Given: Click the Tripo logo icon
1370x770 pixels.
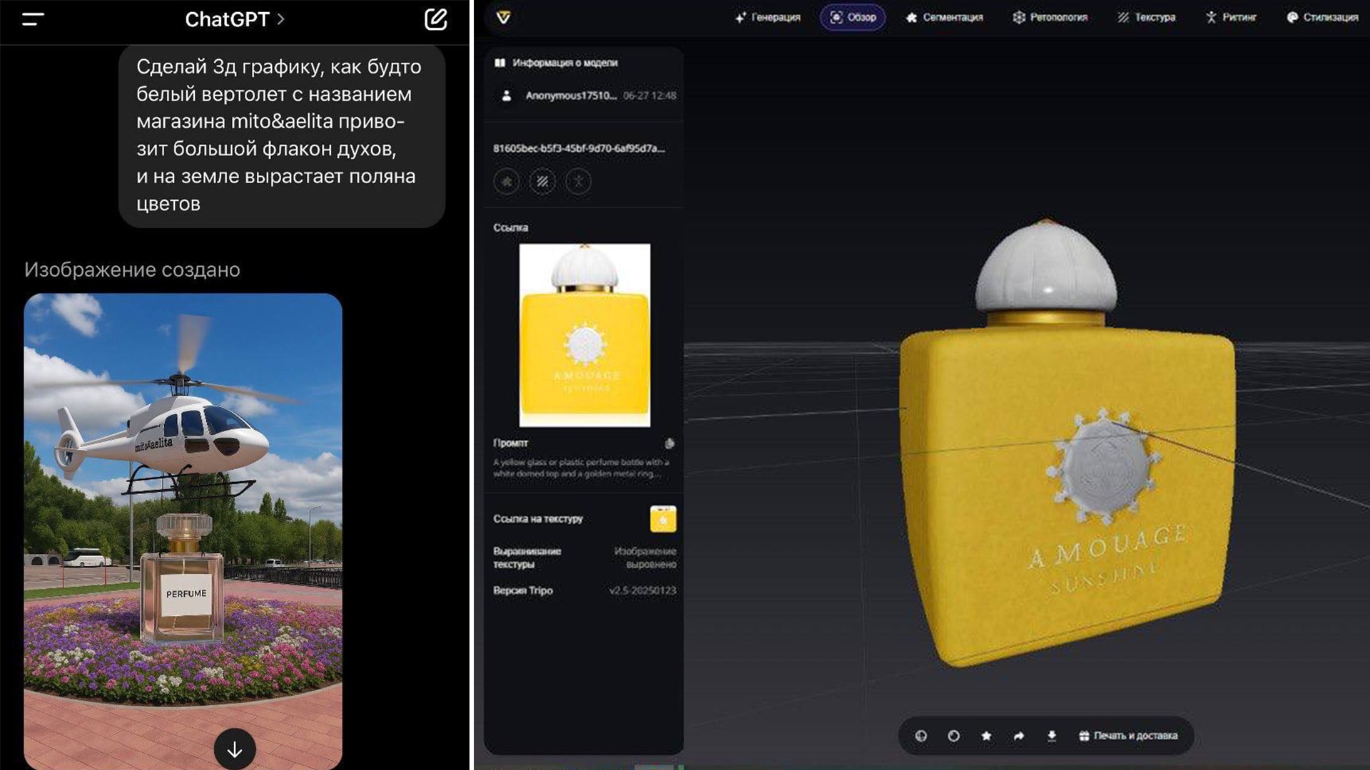Looking at the screenshot, I should tap(503, 17).
